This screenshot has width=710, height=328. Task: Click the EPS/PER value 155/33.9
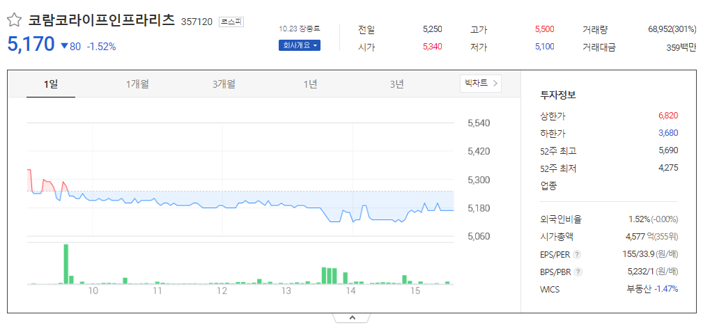(638, 254)
